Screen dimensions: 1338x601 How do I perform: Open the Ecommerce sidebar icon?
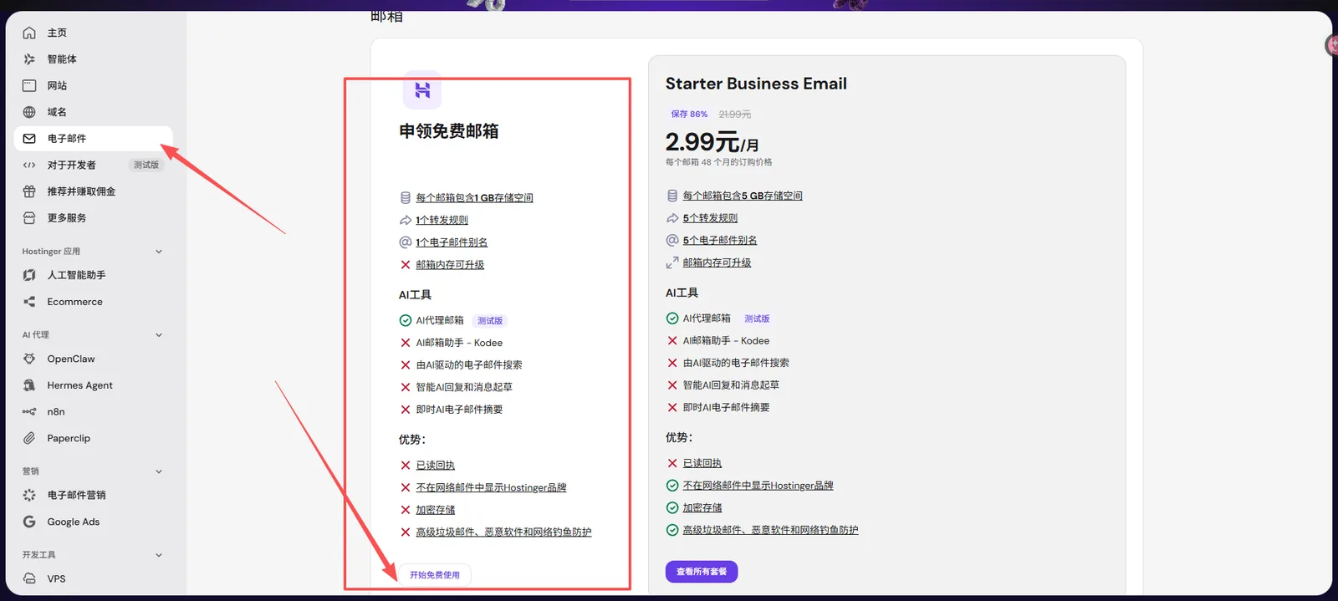29,302
